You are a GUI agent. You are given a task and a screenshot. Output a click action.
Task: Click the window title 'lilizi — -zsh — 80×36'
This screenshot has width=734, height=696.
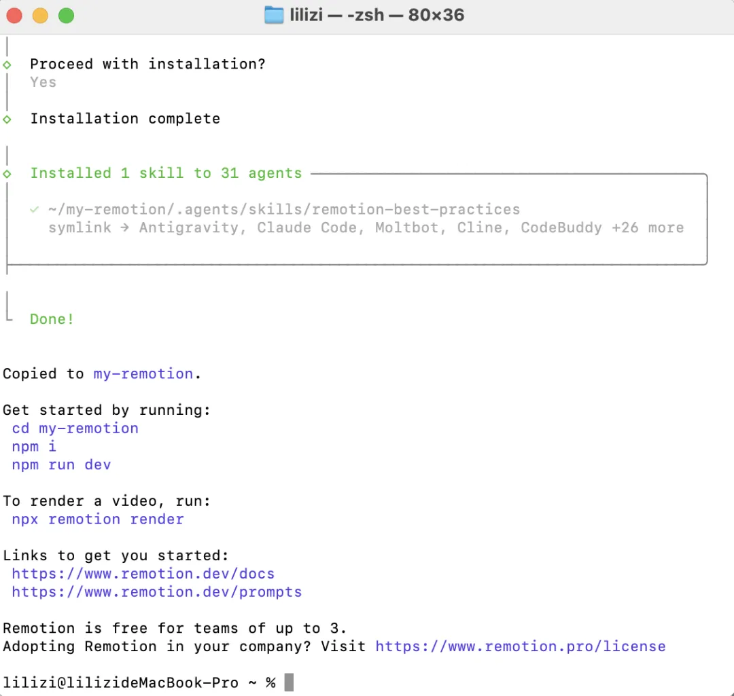tap(377, 15)
